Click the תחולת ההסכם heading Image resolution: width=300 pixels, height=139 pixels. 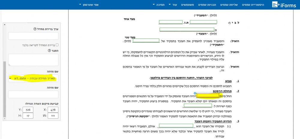coord(222,91)
